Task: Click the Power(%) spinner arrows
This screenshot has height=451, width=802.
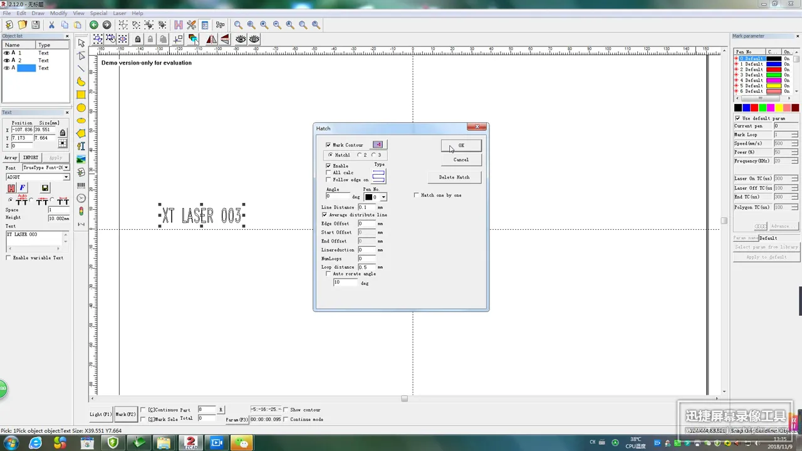Action: 794,152
